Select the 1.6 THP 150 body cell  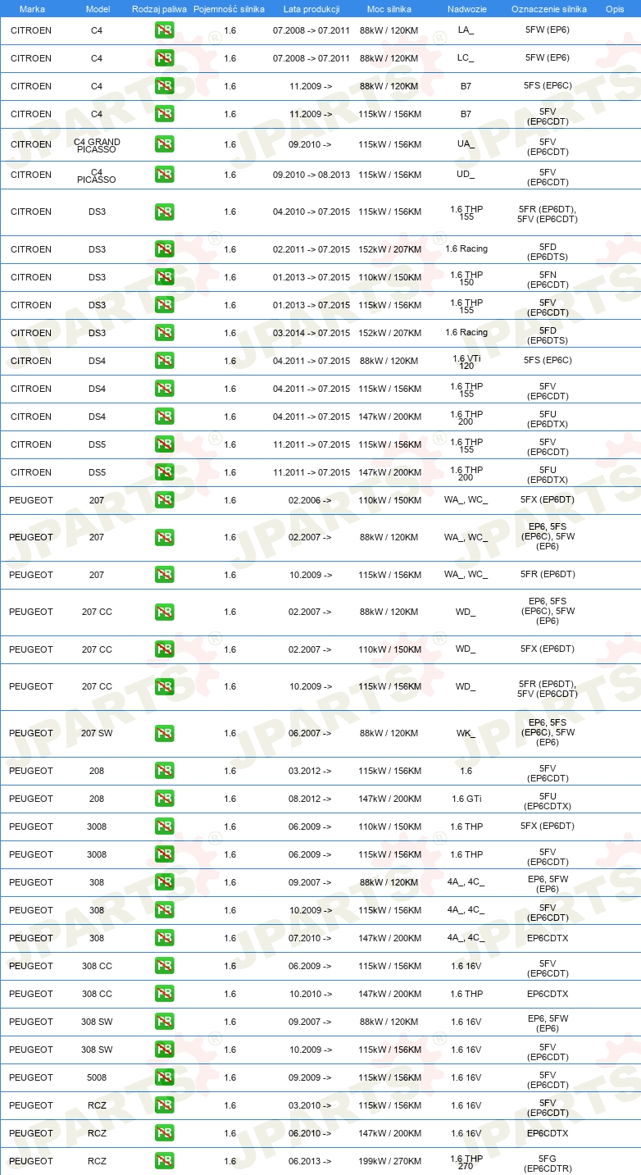[466, 277]
